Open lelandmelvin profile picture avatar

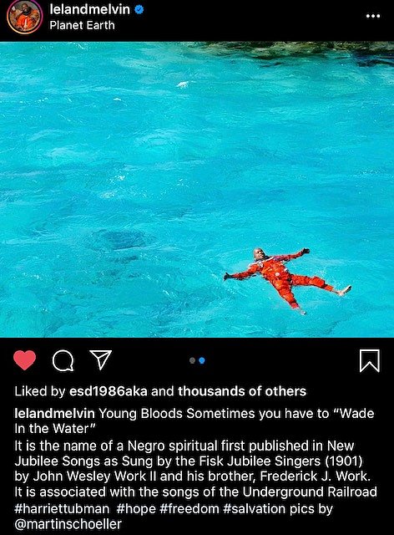[24, 17]
